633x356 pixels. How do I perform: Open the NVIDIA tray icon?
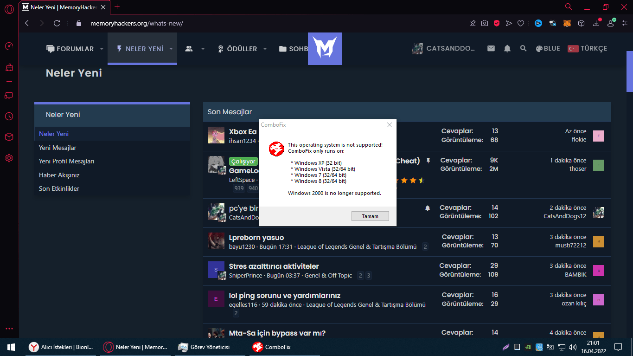pos(528,347)
